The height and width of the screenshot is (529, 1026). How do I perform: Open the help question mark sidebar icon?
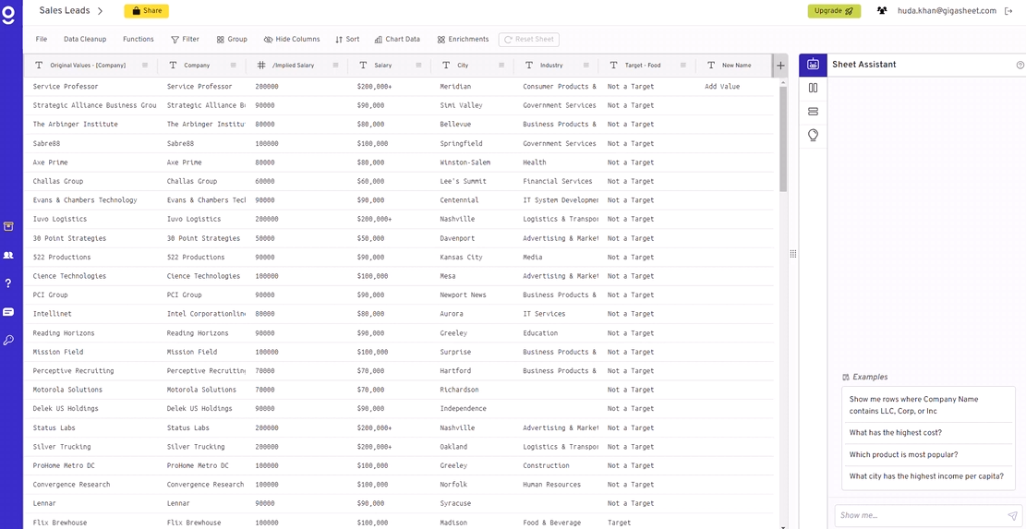click(8, 283)
